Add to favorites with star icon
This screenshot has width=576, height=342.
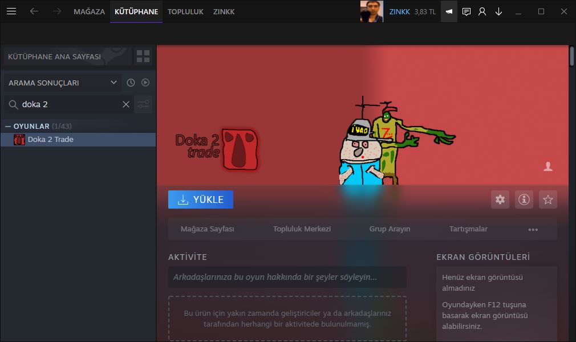pos(547,199)
